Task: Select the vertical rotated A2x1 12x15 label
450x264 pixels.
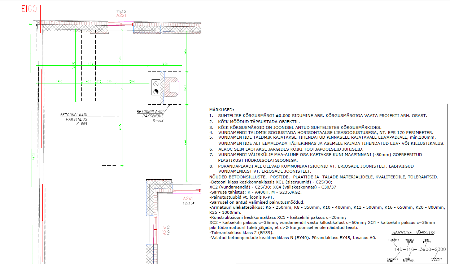Action: pos(166,230)
